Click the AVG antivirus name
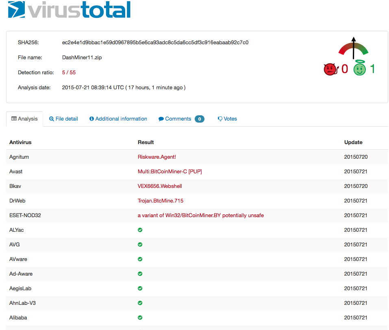 pos(14,245)
